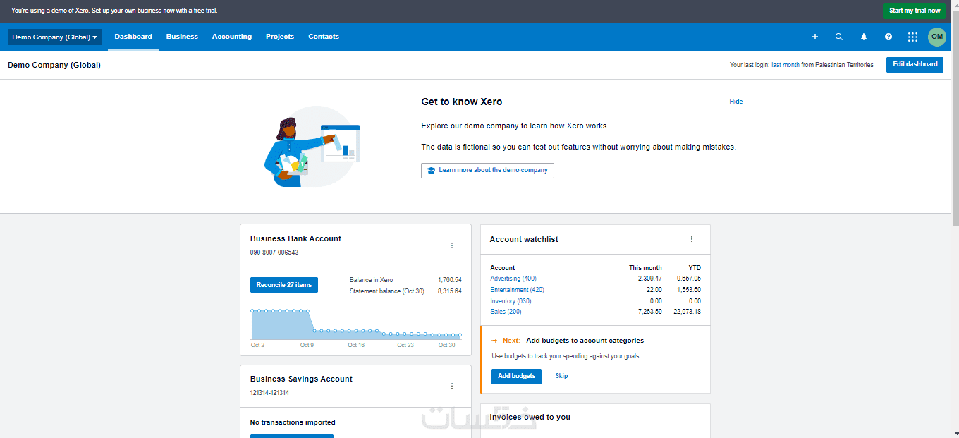Click the Invoices owed to you heading
Viewport: 959px width, 438px height.
530,417
